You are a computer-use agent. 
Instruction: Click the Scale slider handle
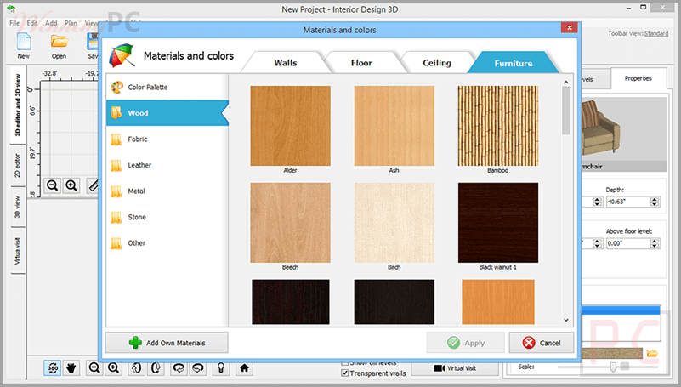tap(613, 367)
